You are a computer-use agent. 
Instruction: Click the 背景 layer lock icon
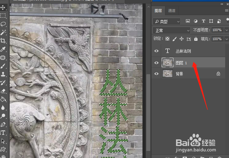tap(218, 74)
